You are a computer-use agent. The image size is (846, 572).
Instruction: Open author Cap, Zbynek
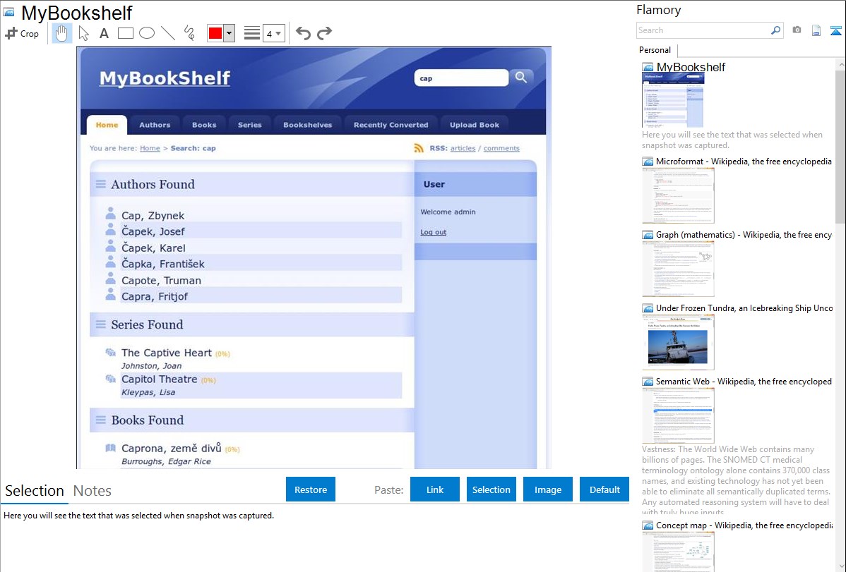[153, 216]
